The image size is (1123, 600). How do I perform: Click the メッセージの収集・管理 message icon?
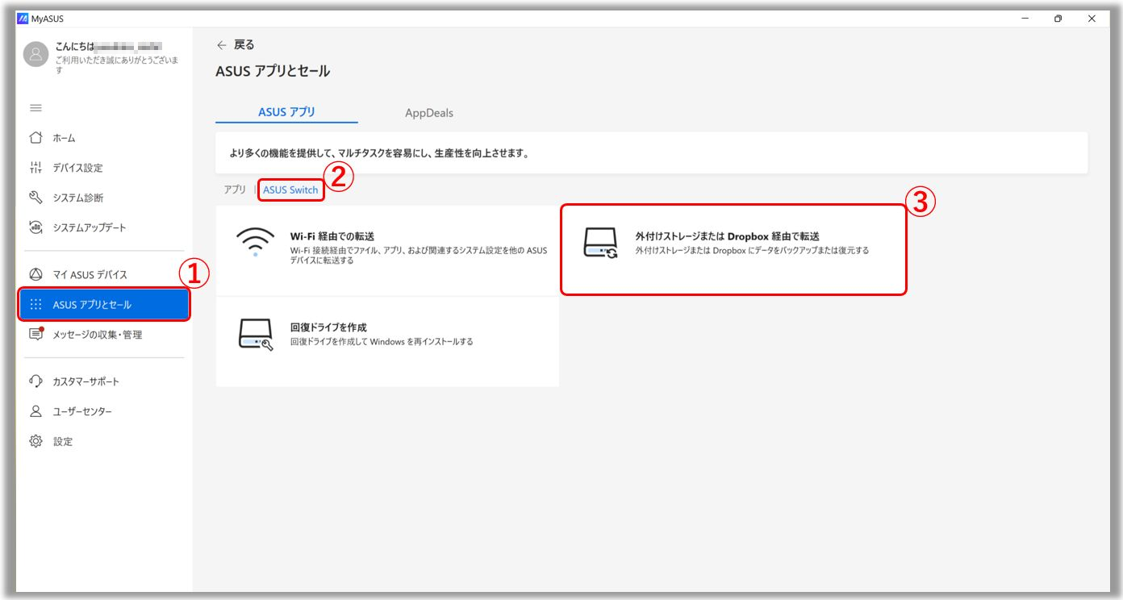tap(35, 335)
